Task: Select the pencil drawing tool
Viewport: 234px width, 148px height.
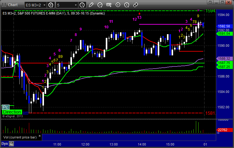Action: (x=91, y=5)
